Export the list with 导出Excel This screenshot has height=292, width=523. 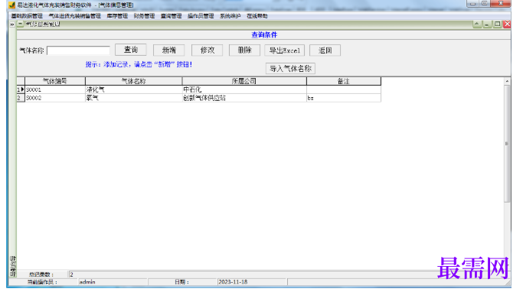click(x=285, y=50)
